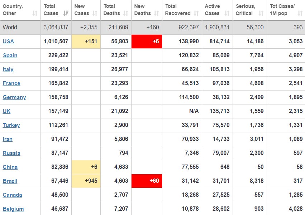305x215 pixels.
Task: Select World active cases 1,930,831
Action: [217, 28]
